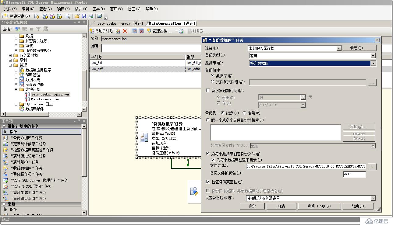
Task: Click the Open File folder icon
Action: (x=77, y=16)
